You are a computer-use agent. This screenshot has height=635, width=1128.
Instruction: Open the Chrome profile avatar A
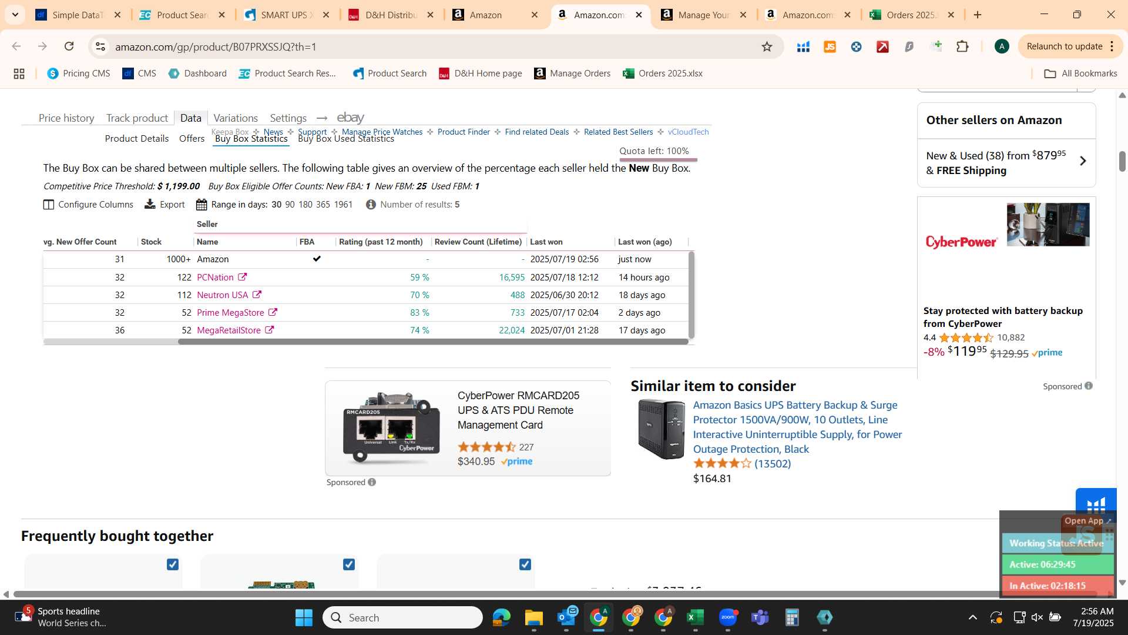tap(1002, 46)
